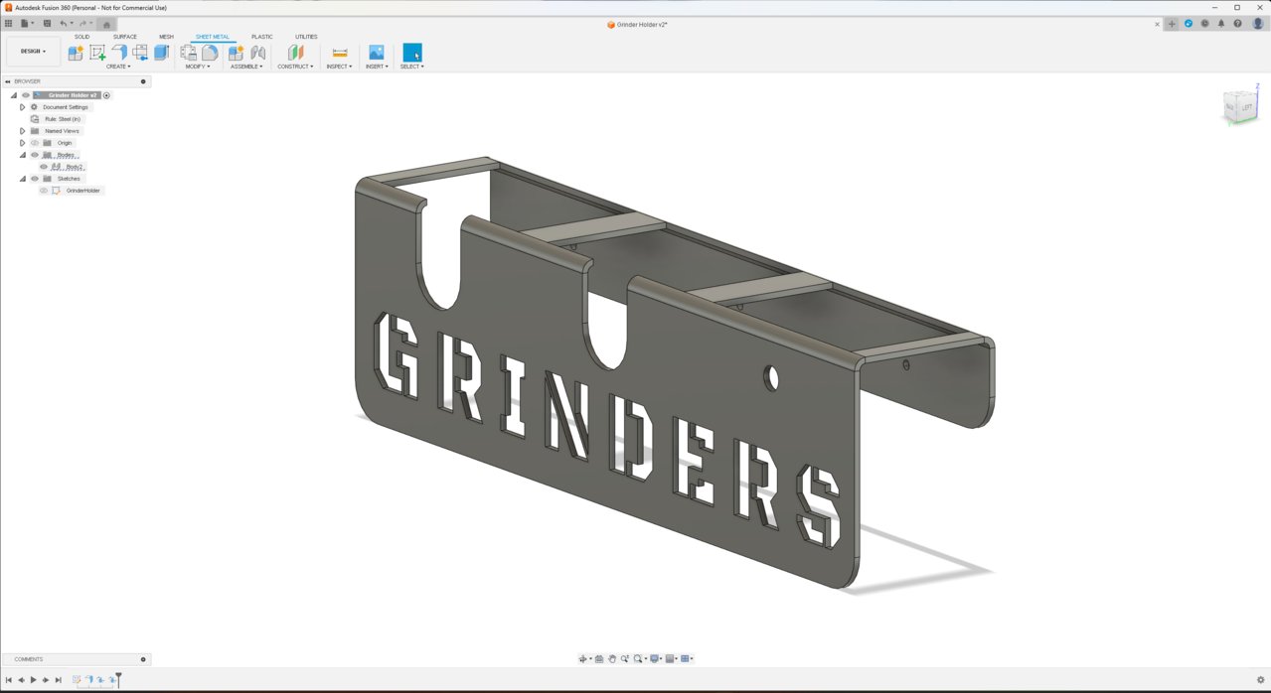Redo the last undone action
Image resolution: width=1271 pixels, height=693 pixels.
[x=81, y=23]
